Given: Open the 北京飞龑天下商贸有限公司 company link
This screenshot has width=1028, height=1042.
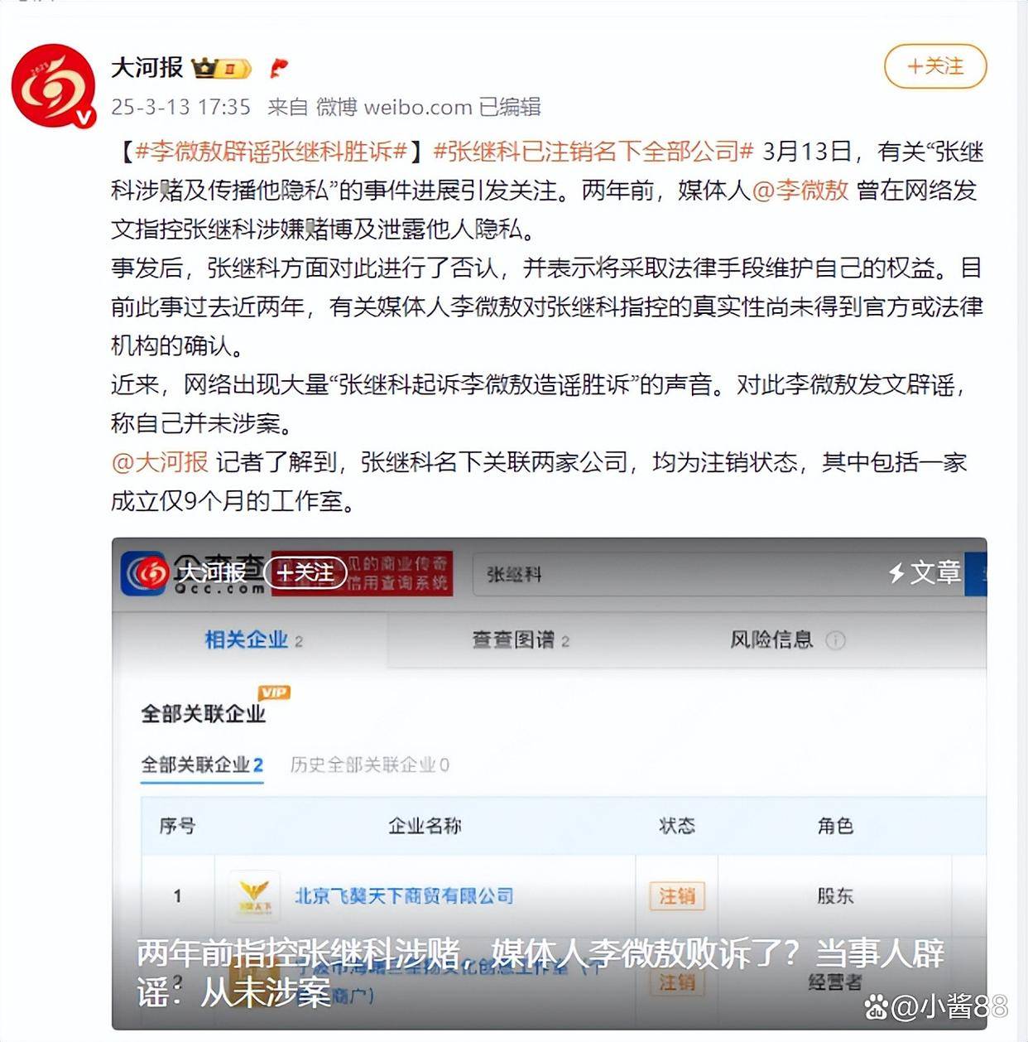Looking at the screenshot, I should [404, 895].
